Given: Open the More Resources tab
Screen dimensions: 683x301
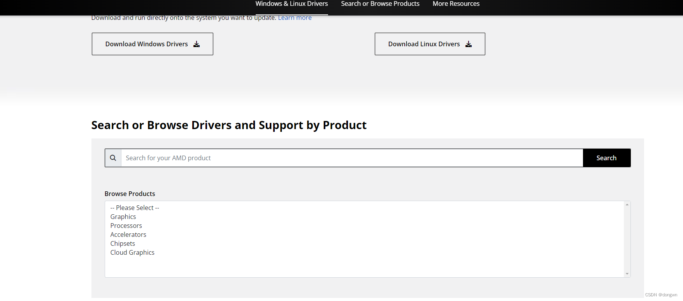Looking at the screenshot, I should pyautogui.click(x=456, y=4).
